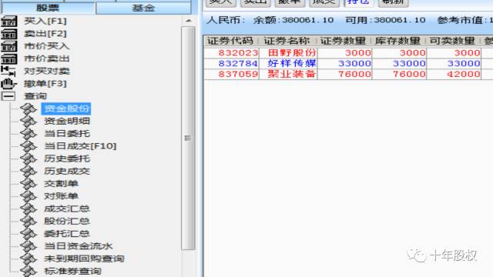Select the 市价卖出 market sell icon
The height and width of the screenshot is (277, 493).
click(8, 58)
